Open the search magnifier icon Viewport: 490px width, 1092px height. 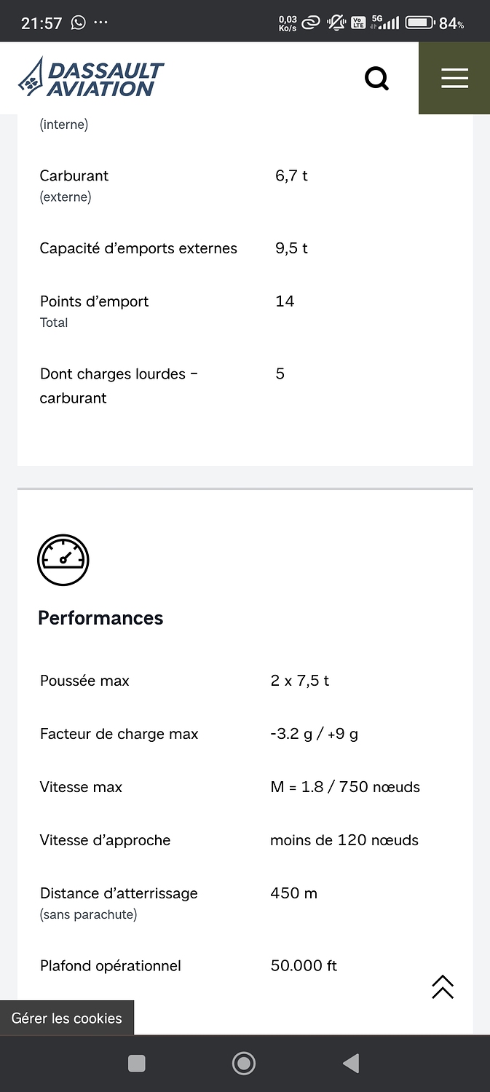click(376, 78)
